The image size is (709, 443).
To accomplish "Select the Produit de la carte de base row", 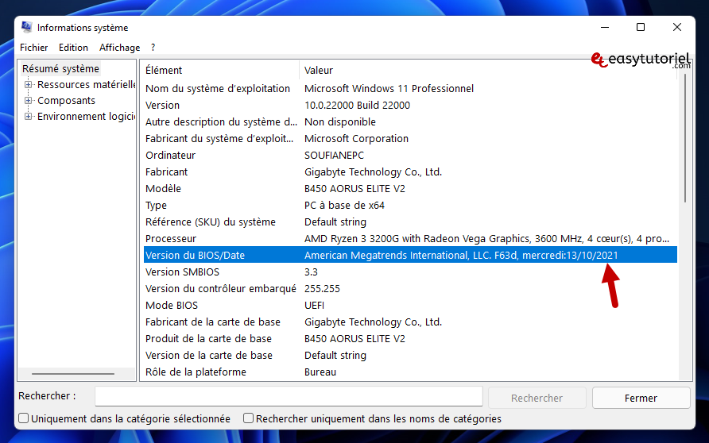I will pos(410,339).
